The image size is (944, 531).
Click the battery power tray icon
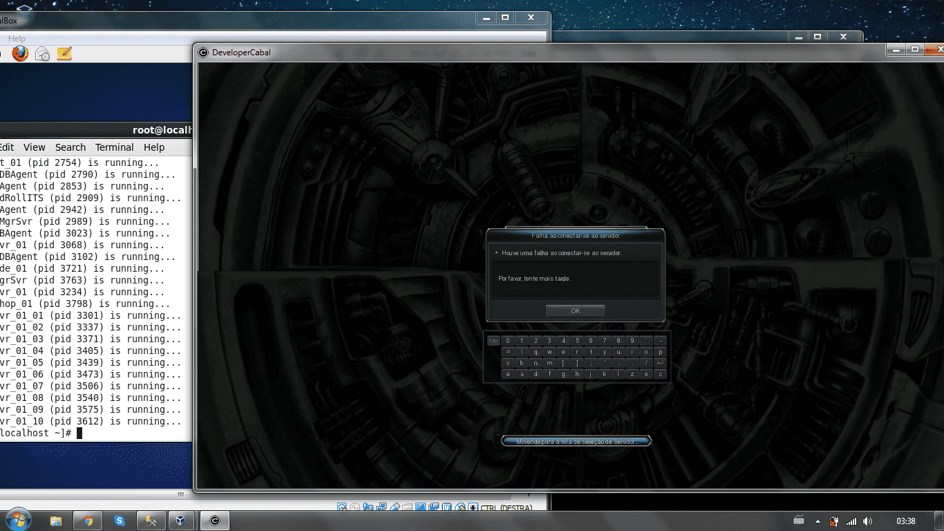tap(834, 521)
